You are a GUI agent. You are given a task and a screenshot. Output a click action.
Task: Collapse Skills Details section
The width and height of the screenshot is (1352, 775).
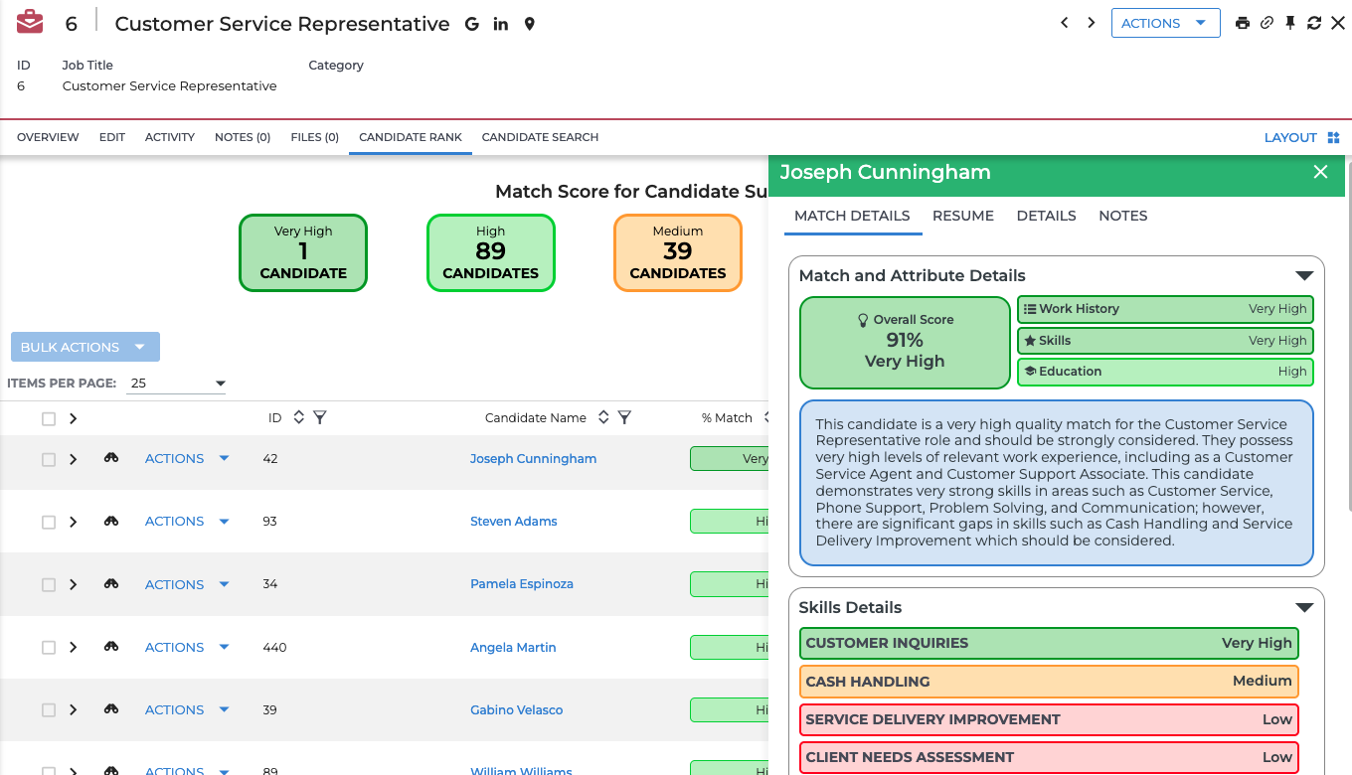pos(1304,608)
